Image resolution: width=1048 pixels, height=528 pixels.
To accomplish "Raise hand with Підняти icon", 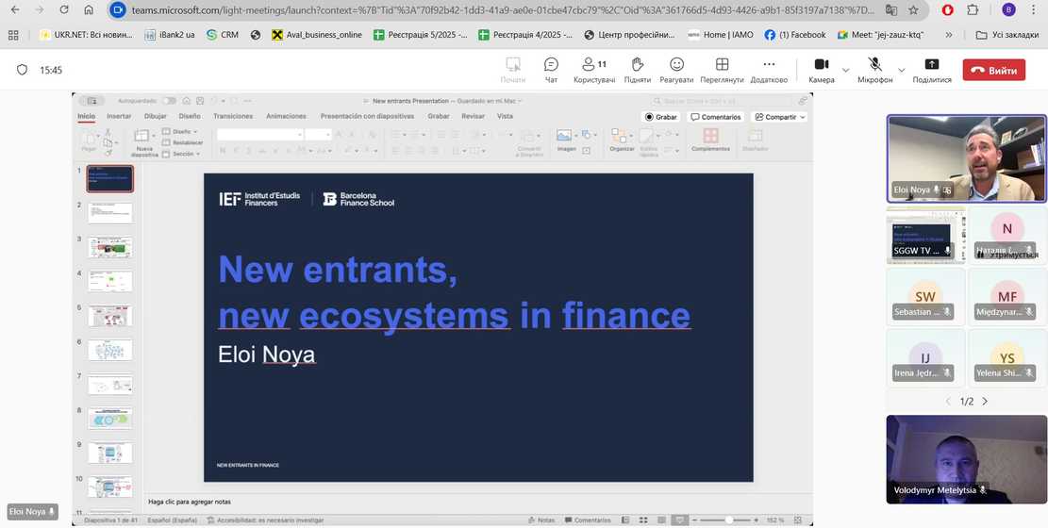I will (637, 70).
